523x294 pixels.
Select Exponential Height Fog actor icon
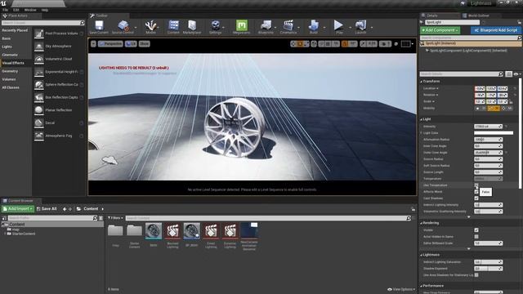(39, 72)
